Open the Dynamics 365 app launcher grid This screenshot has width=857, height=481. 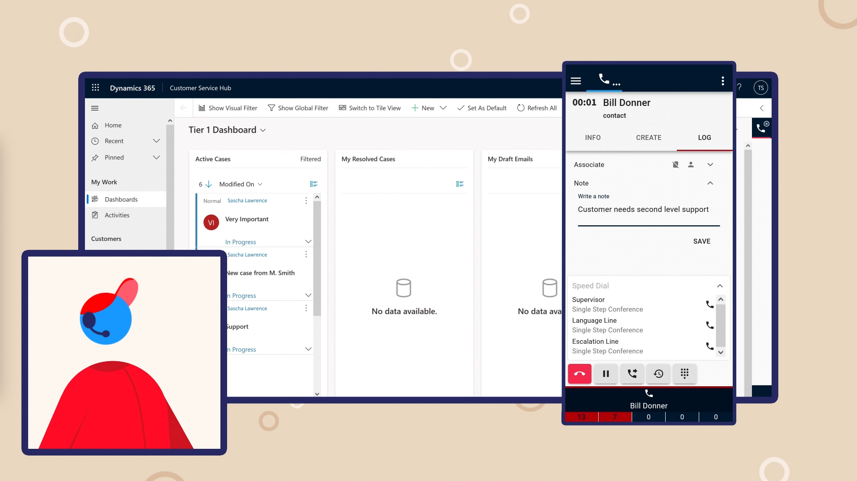pyautogui.click(x=95, y=88)
